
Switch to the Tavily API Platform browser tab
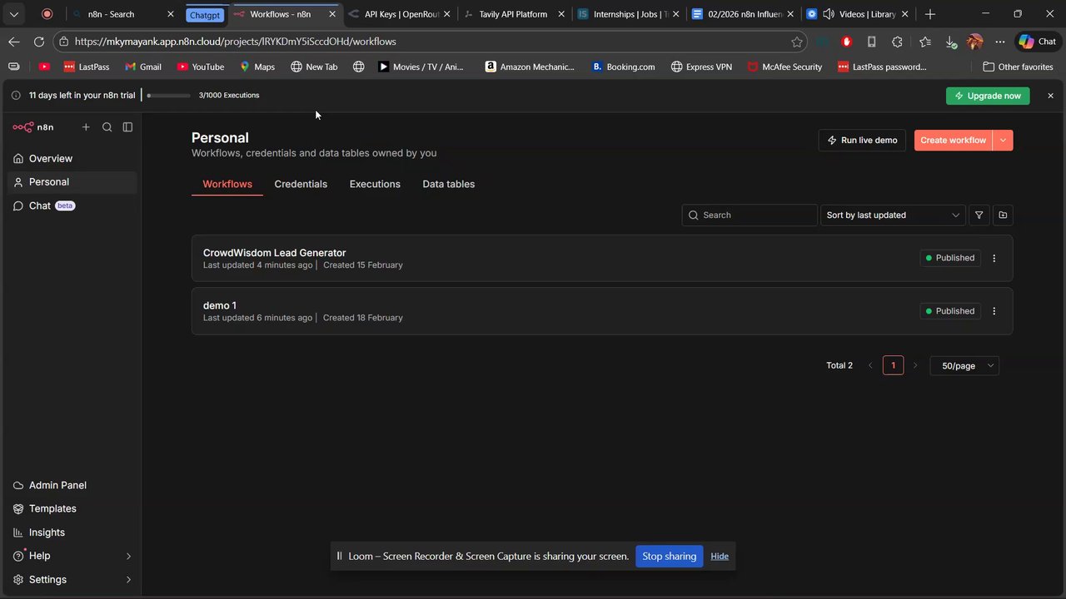point(513,14)
